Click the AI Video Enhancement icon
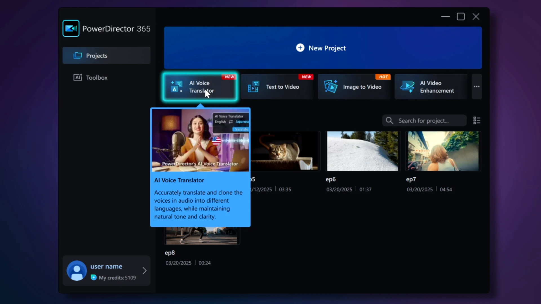The image size is (541, 304). pos(407,87)
